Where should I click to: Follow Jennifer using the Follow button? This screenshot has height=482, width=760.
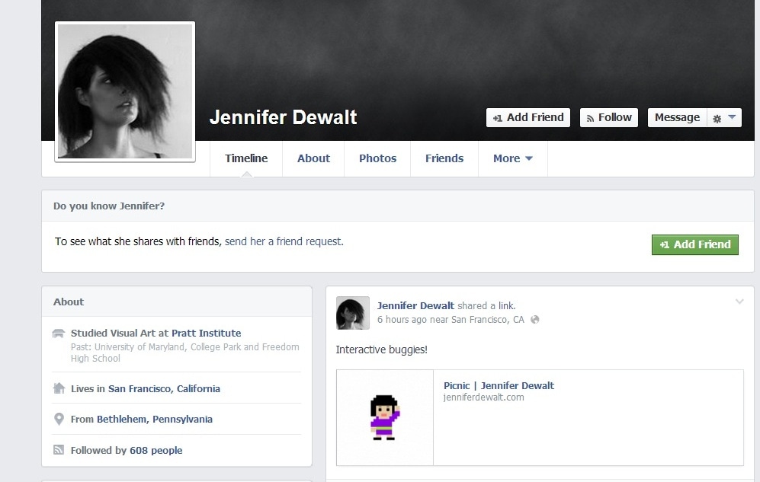point(608,117)
